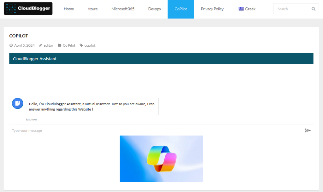This screenshot has height=192, width=323.
Task: Open the Azure menu item
Action: click(x=92, y=9)
